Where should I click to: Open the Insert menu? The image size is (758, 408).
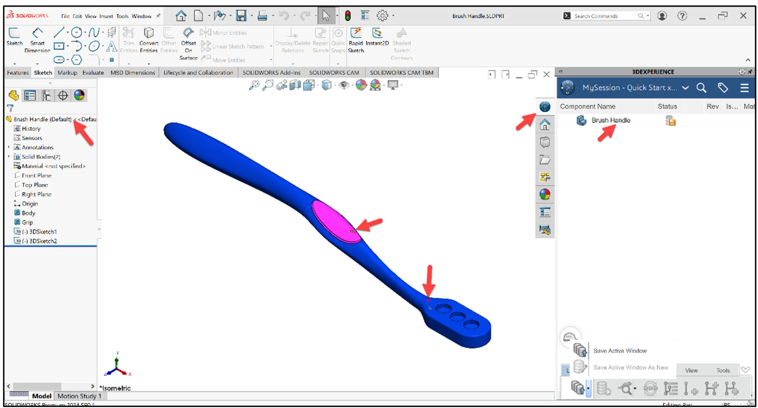tap(106, 16)
